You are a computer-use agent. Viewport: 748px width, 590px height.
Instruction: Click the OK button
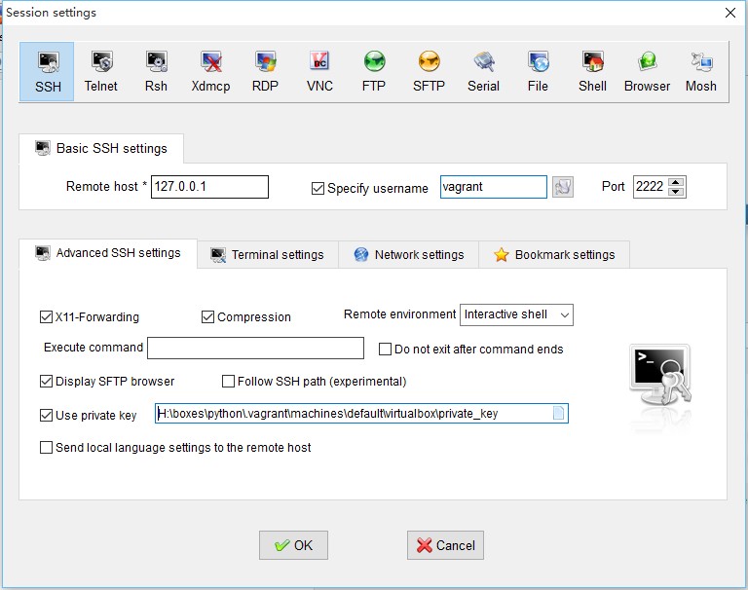click(293, 545)
